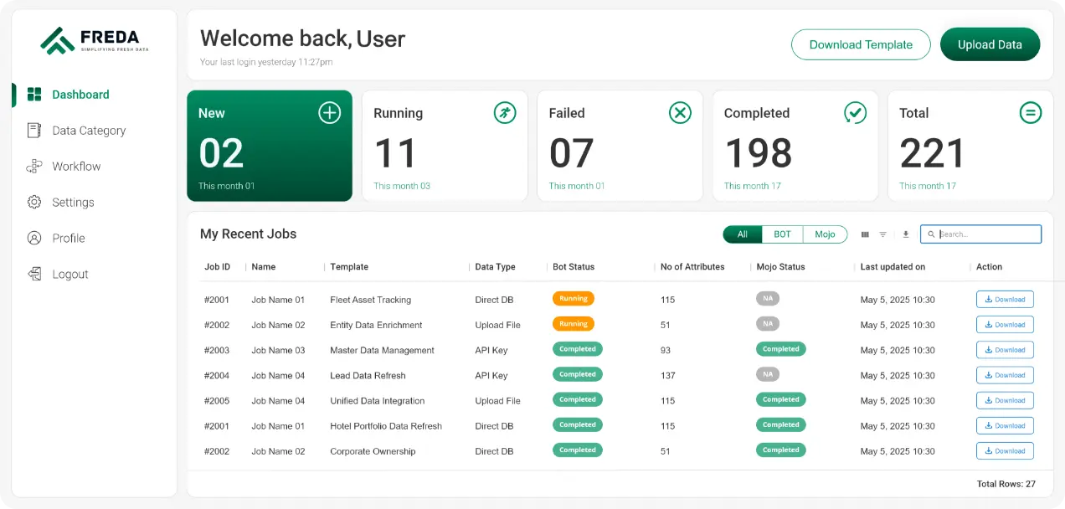Screen dimensions: 1065x509
Task: Open Settings from the sidebar
Action: (73, 203)
